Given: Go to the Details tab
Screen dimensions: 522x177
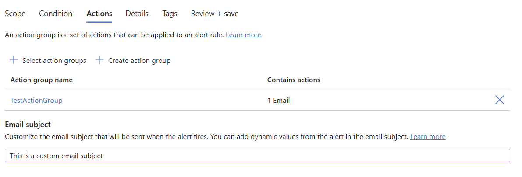Looking at the screenshot, I should click(137, 14).
